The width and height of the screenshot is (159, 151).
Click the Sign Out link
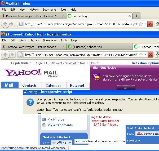pyautogui.click(x=41, y=63)
